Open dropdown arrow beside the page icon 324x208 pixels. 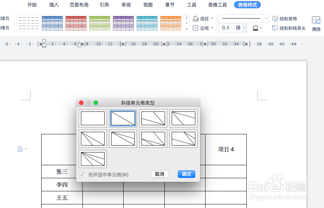click(x=26, y=148)
